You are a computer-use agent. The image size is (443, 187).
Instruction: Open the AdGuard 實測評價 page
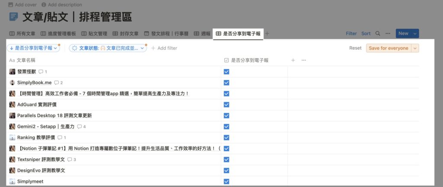[37, 105]
